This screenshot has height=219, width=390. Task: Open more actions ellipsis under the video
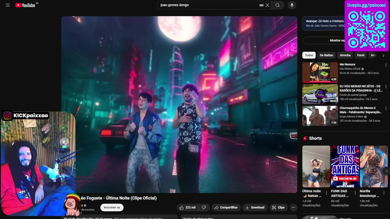293,207
